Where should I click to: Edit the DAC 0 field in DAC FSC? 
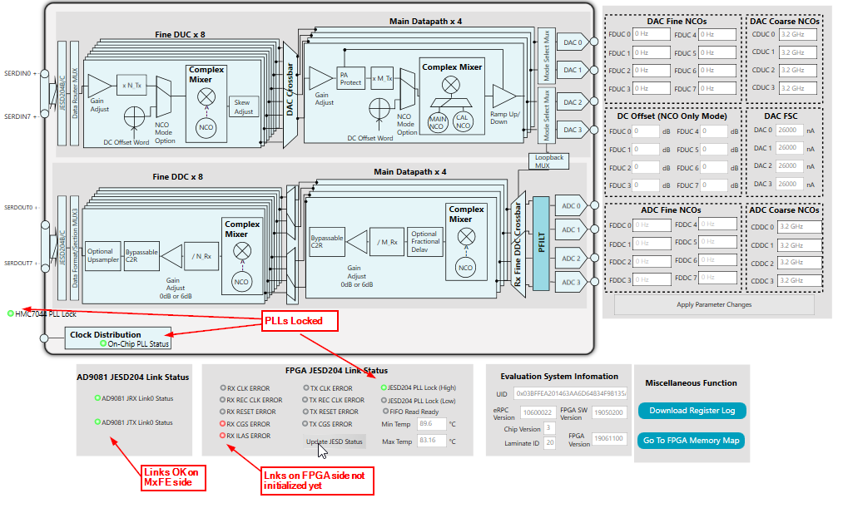tap(789, 130)
